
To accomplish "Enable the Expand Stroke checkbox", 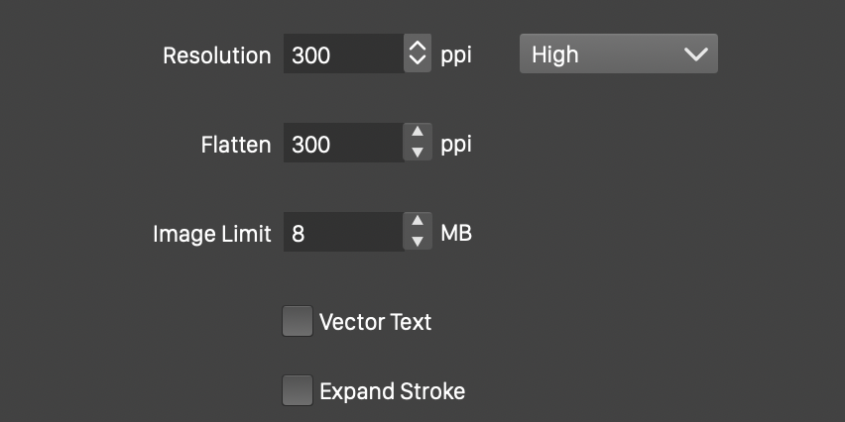I will coord(298,390).
